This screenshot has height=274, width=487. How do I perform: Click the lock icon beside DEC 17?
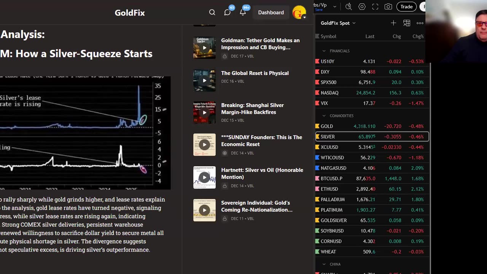224,56
